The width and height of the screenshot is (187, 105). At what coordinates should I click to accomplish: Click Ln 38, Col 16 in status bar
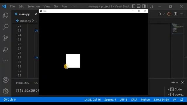point(93,99)
